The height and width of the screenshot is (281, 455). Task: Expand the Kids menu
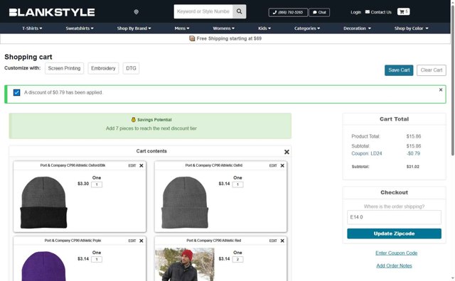point(264,28)
